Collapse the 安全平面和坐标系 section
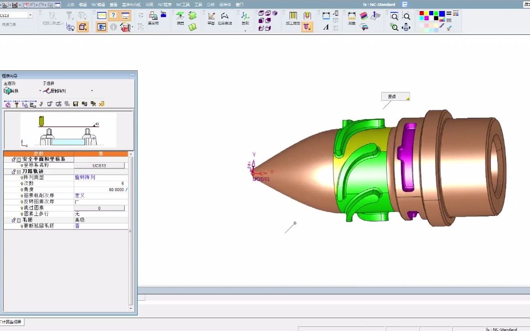The image size is (530, 331). (19, 160)
